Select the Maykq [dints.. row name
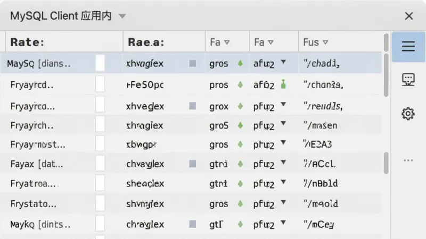 click(40, 224)
